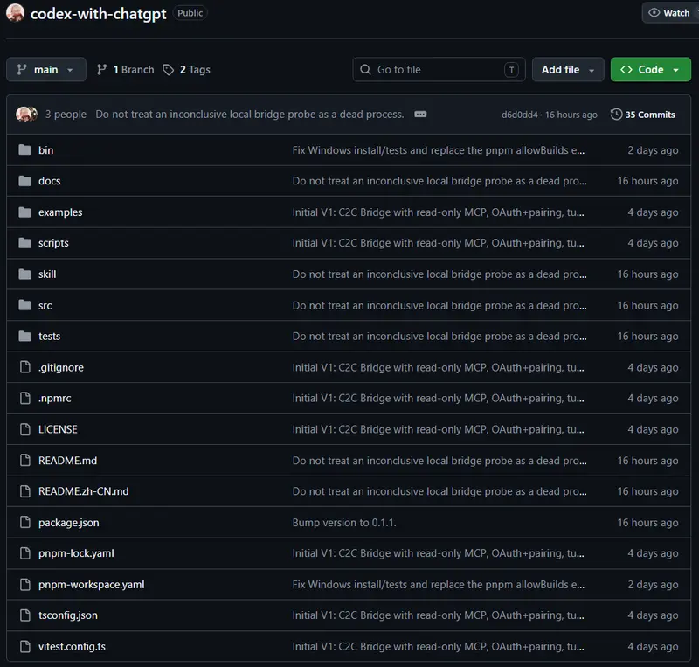Screen dimensions: 699x667
Task: Click the skill folder icon
Action: (x=25, y=274)
